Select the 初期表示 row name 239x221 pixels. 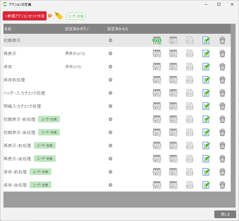point(12,41)
